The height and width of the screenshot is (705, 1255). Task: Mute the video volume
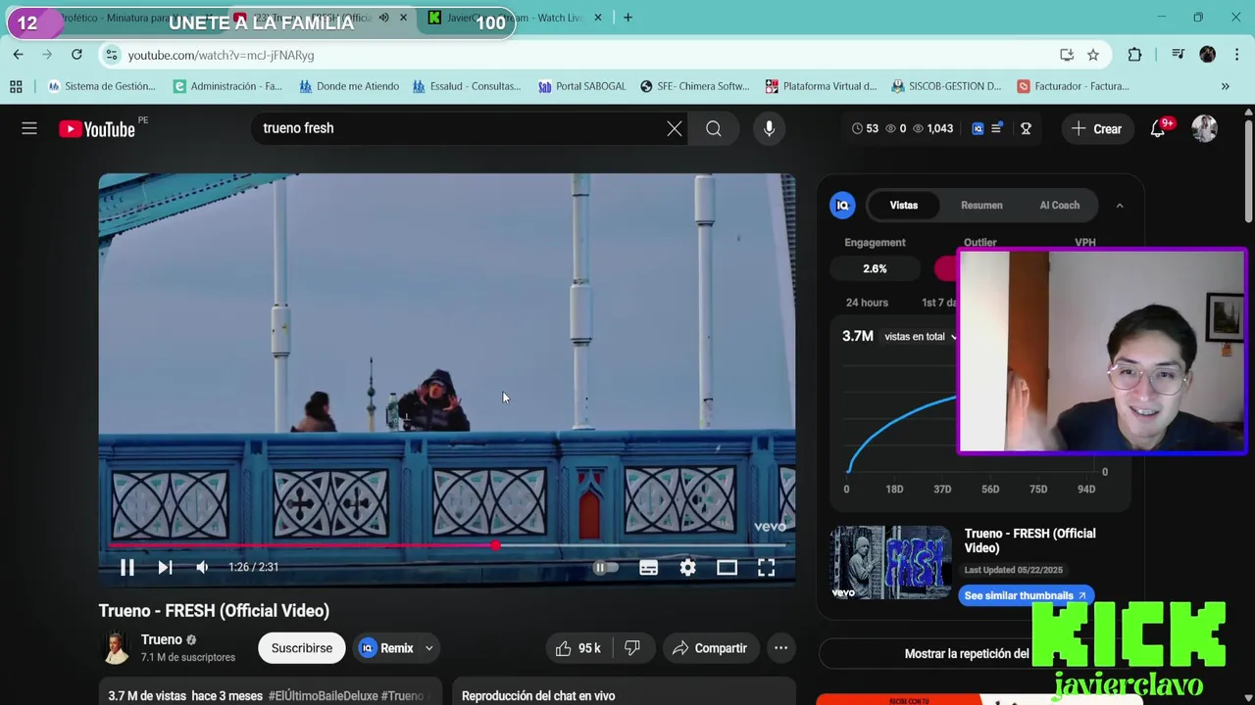pos(202,567)
